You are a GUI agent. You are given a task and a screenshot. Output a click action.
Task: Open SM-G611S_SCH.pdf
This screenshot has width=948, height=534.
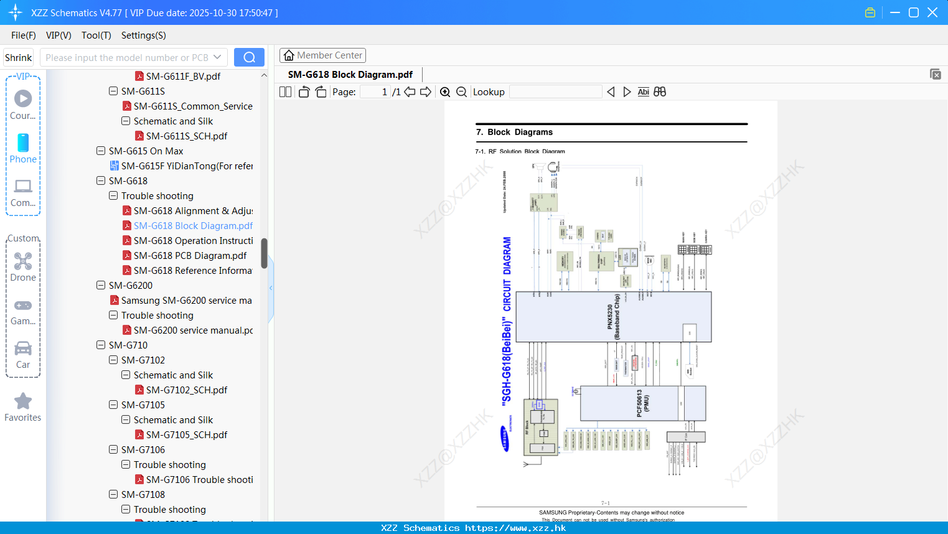tap(181, 136)
